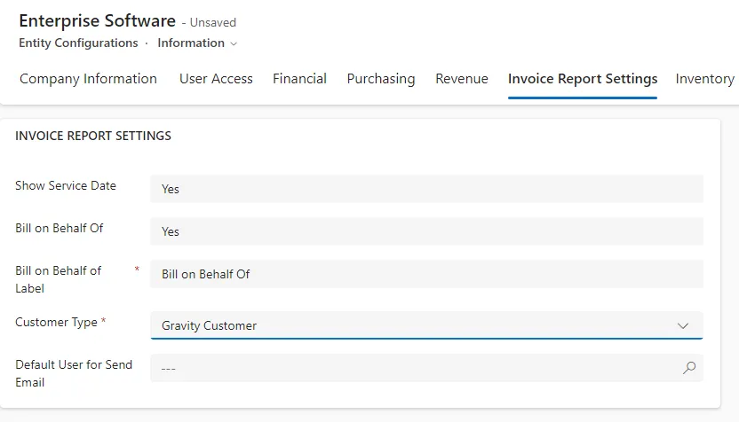Open the Inventory tab
The width and height of the screenshot is (739, 422).
704,79
